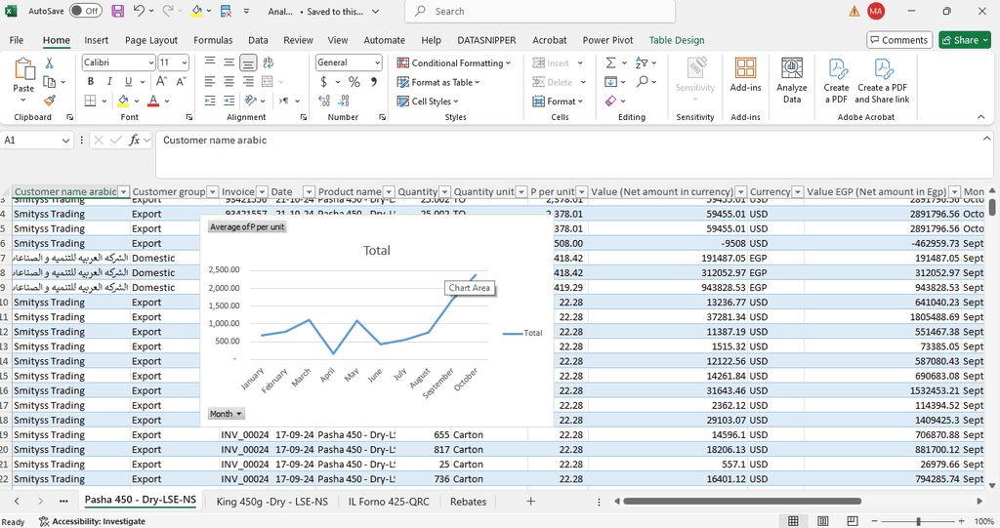Screen dimensions: 1000x528
Task: Click the Average of P per unit field button
Action: [x=247, y=227]
